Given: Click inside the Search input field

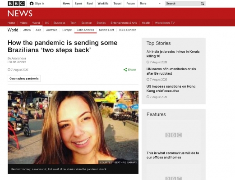Looking at the screenshot, I should [183, 4].
